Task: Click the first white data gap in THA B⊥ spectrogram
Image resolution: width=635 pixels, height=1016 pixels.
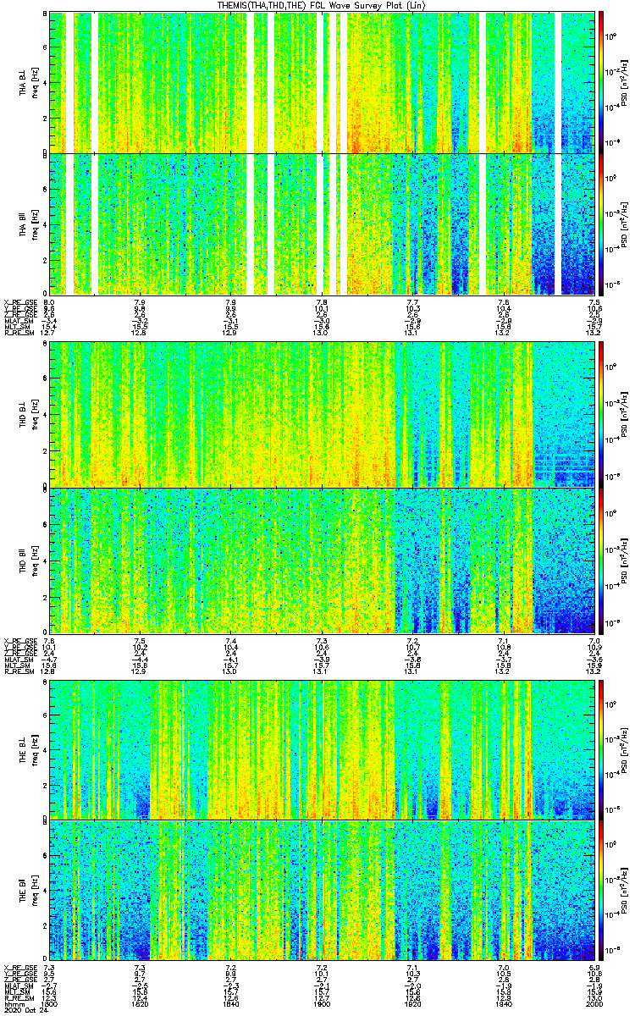Action: click(69, 82)
